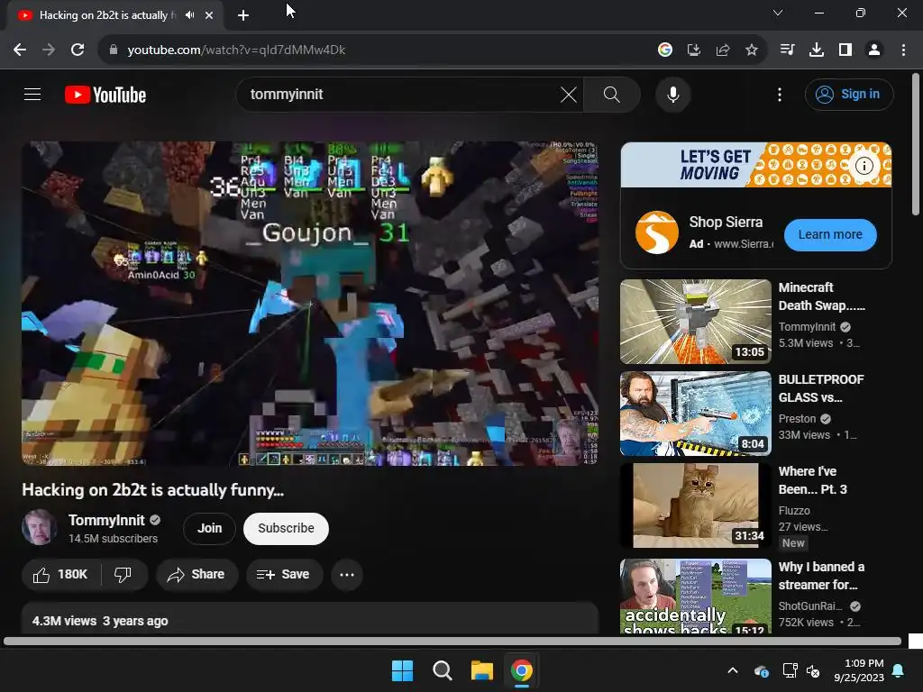Open more actions ellipsis under video
Screen dimensions: 923x692
point(347,574)
